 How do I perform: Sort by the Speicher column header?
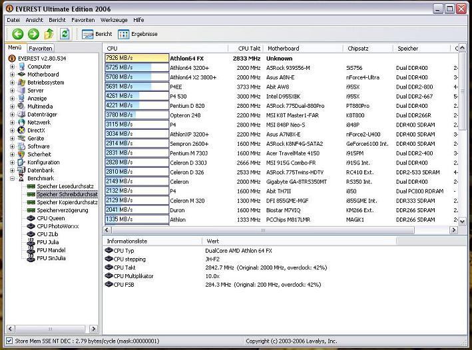[x=421, y=49]
